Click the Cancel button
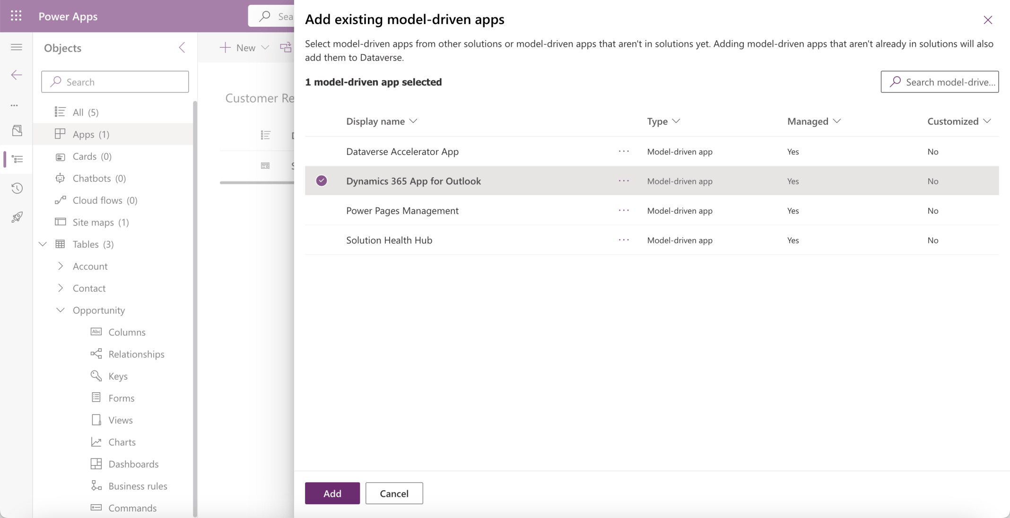The width and height of the screenshot is (1010, 518). click(394, 493)
